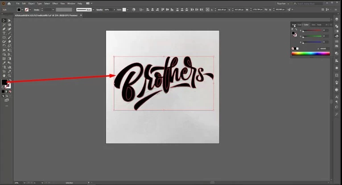Activate the Type tool
Screen dimensions: 342x185
(4, 33)
